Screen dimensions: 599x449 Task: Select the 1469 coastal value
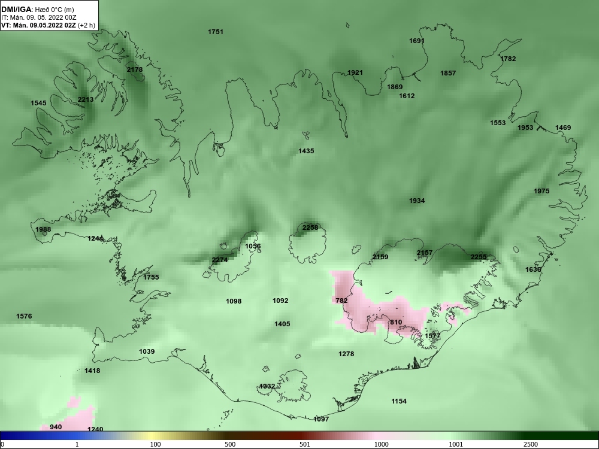[563, 128]
